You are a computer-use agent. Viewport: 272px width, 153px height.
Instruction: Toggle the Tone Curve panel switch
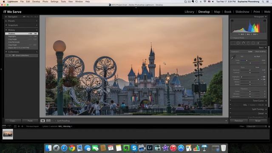[x=230, y=100]
